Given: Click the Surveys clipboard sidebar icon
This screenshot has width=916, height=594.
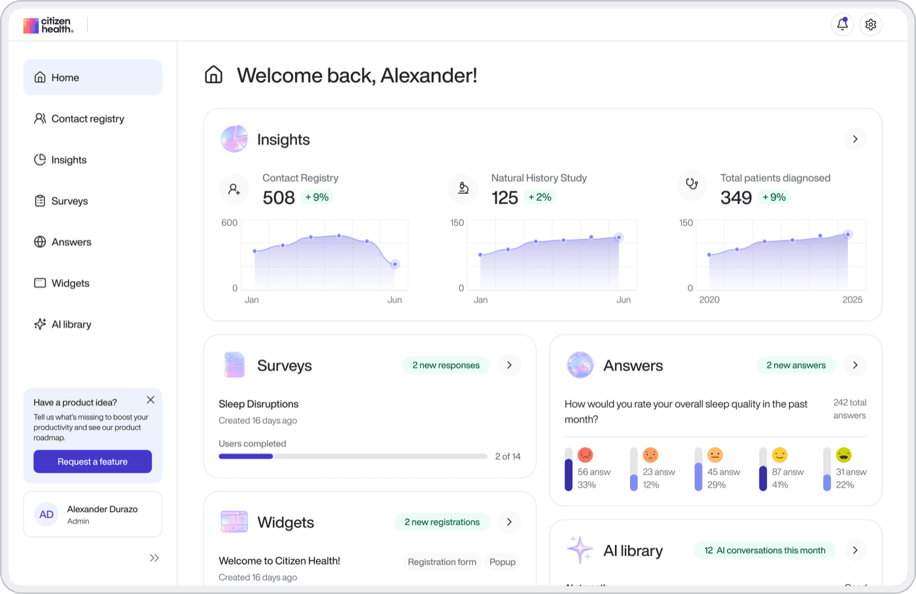Looking at the screenshot, I should 40,201.
